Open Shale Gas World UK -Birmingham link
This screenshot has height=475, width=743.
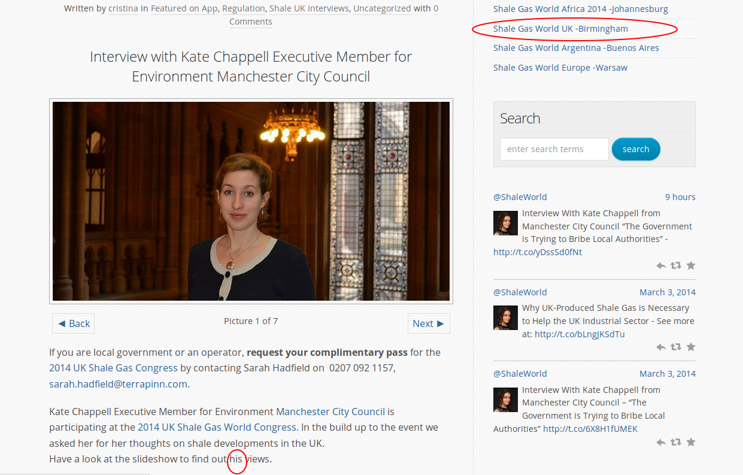(x=560, y=29)
